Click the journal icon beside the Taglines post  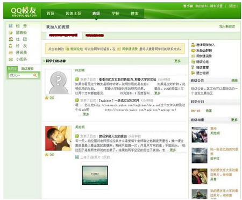[77, 100]
